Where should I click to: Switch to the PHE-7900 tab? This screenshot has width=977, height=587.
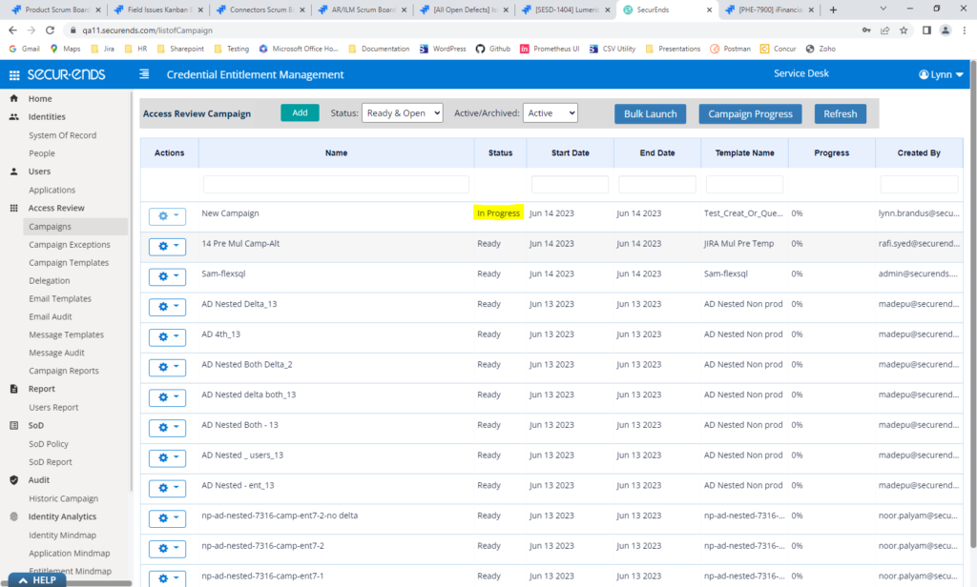tap(768, 10)
